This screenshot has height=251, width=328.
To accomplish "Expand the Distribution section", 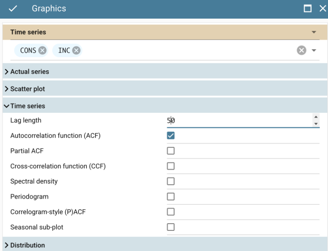I will [x=28, y=245].
